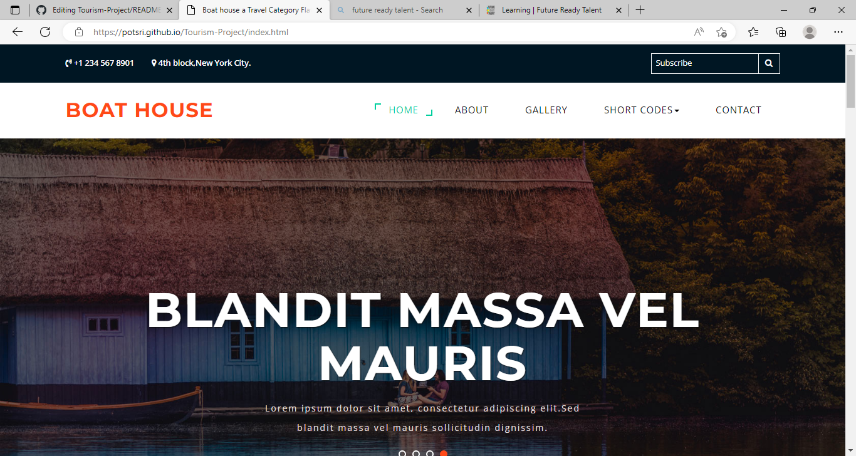This screenshot has height=456, width=856.
Task: Click the orange active slide indicator dot
Action: tap(444, 453)
